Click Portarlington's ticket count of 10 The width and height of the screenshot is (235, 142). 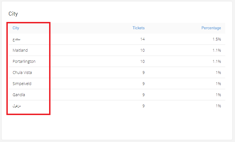point(142,61)
